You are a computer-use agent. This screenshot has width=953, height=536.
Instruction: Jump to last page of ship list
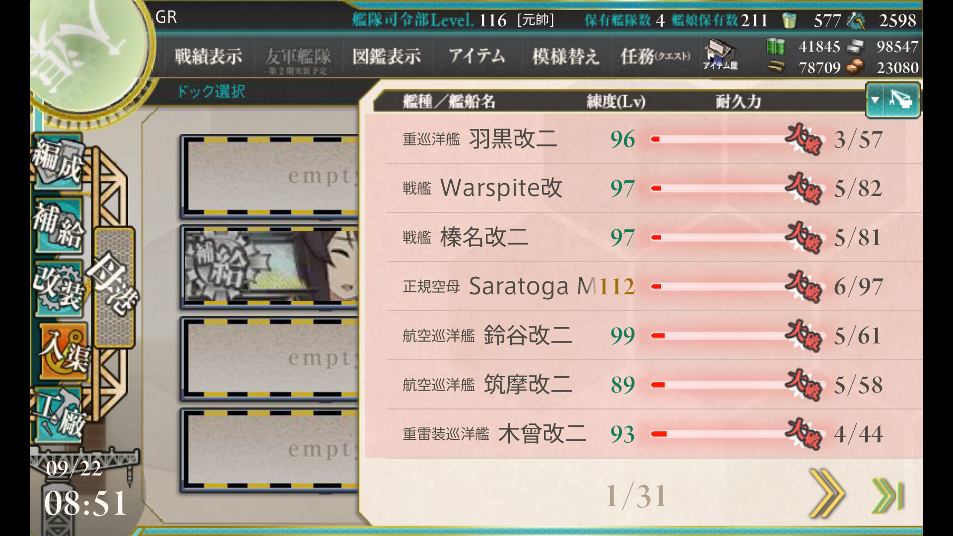click(x=887, y=495)
